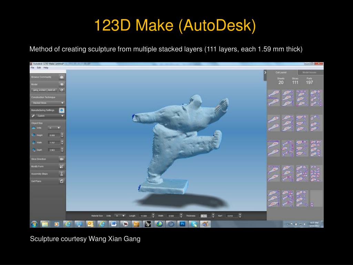This screenshot has height=265, width=353.
Task: Click the reload model refresh icon
Action: 62,90
